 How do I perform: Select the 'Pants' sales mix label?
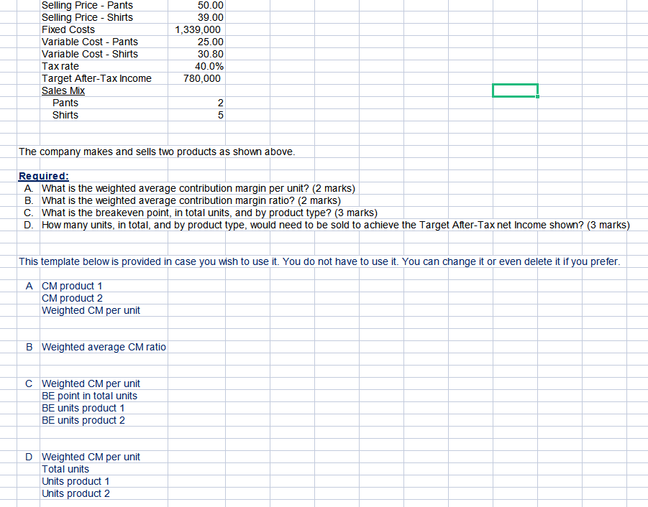65,103
